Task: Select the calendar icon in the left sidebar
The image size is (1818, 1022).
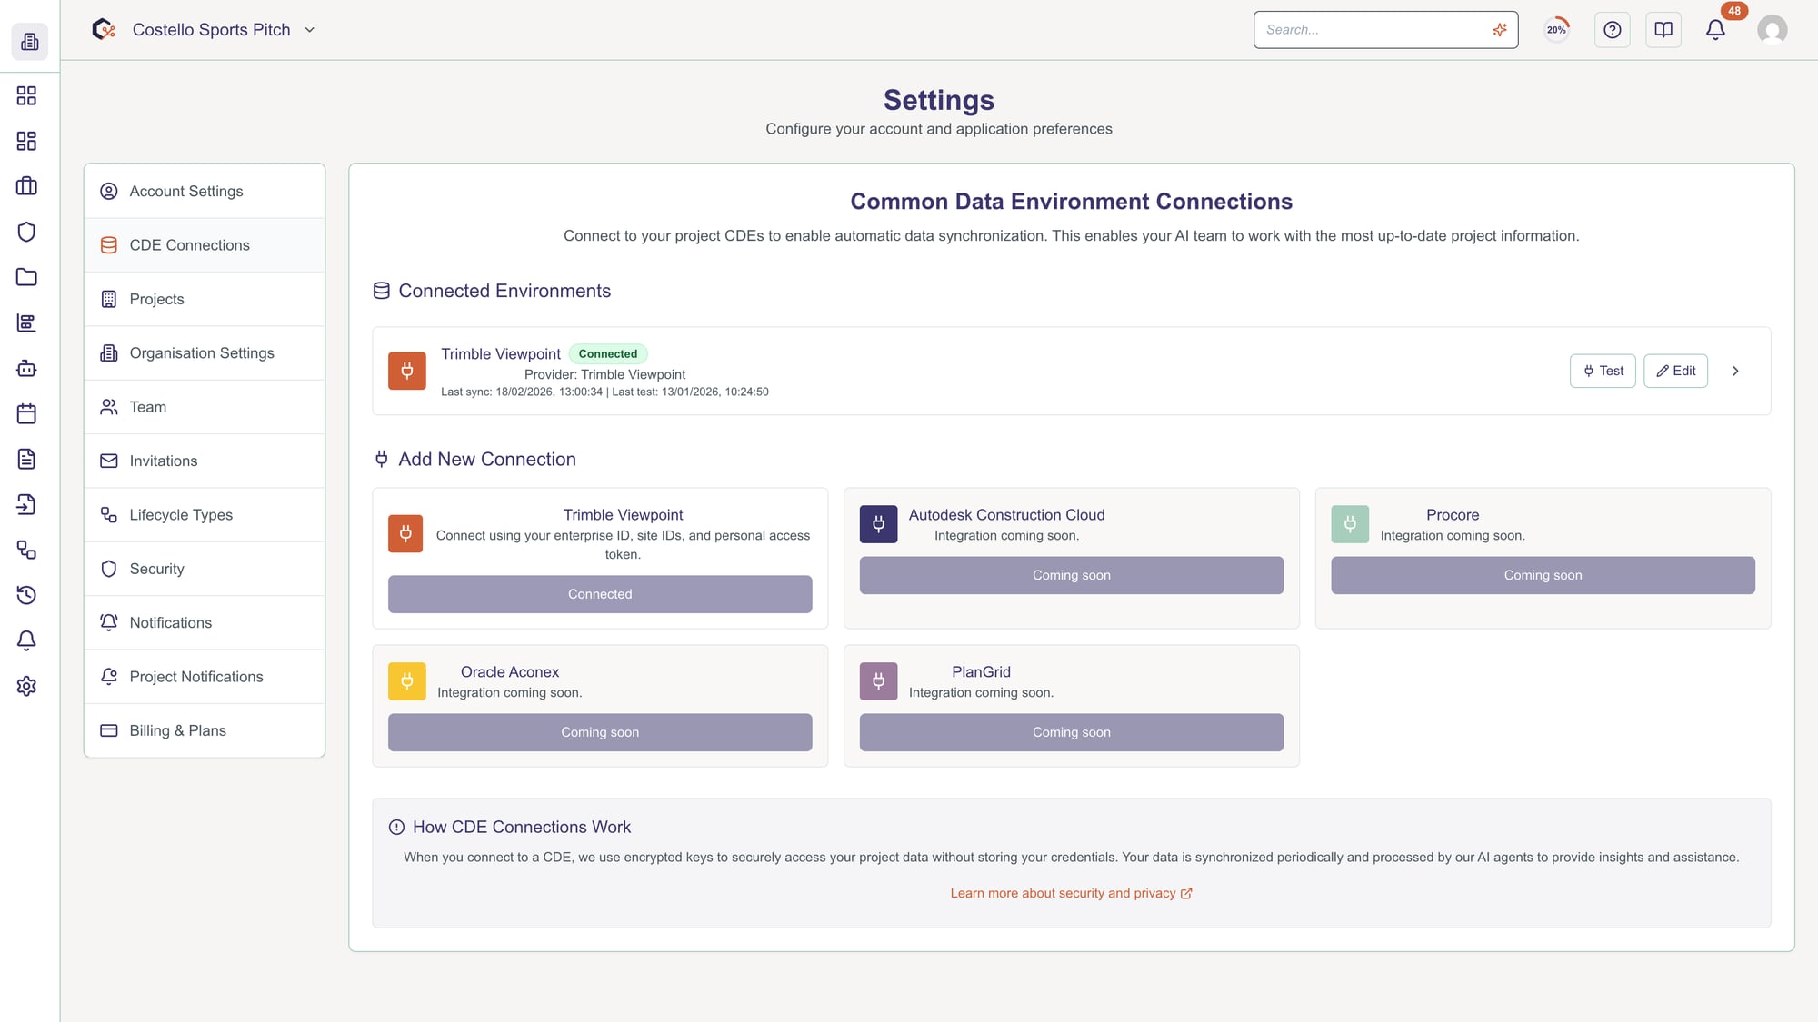Action: tap(25, 413)
